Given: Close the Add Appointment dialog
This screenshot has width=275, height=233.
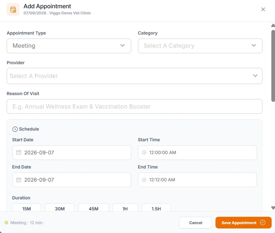Looking at the screenshot, I should tap(263, 9).
